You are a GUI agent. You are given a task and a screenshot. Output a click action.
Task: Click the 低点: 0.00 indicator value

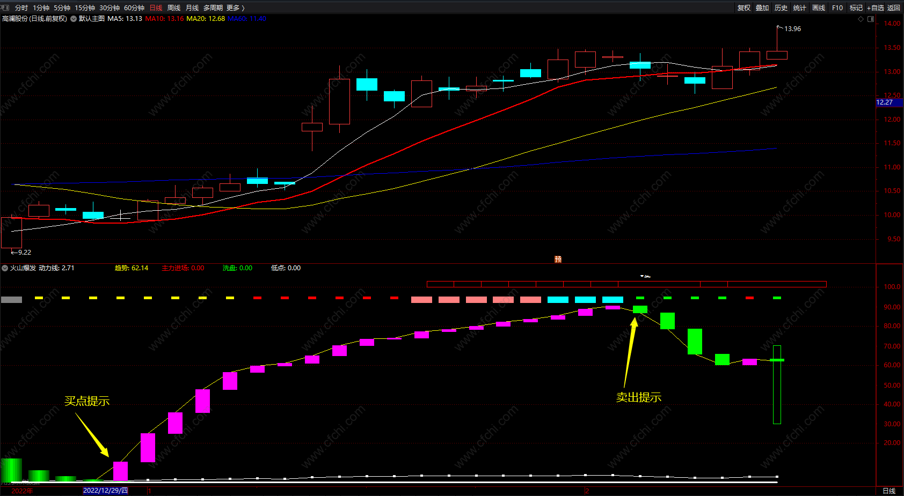286,268
